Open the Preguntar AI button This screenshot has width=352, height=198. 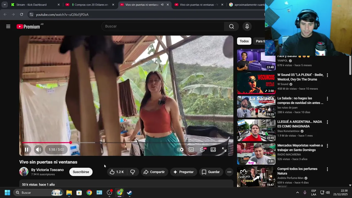pyautogui.click(x=183, y=172)
